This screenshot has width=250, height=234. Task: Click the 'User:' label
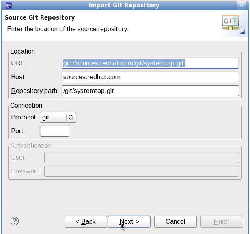[x=19, y=158]
